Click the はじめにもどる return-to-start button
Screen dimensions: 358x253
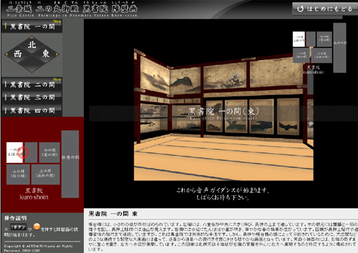point(325,9)
